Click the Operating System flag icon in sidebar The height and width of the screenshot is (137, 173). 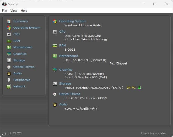pyautogui.click(x=9, y=28)
